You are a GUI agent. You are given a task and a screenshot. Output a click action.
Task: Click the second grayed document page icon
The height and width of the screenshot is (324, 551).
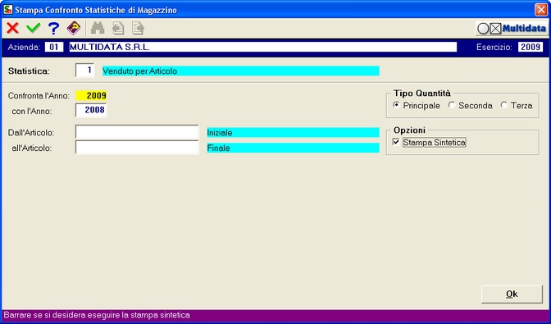[x=138, y=28]
